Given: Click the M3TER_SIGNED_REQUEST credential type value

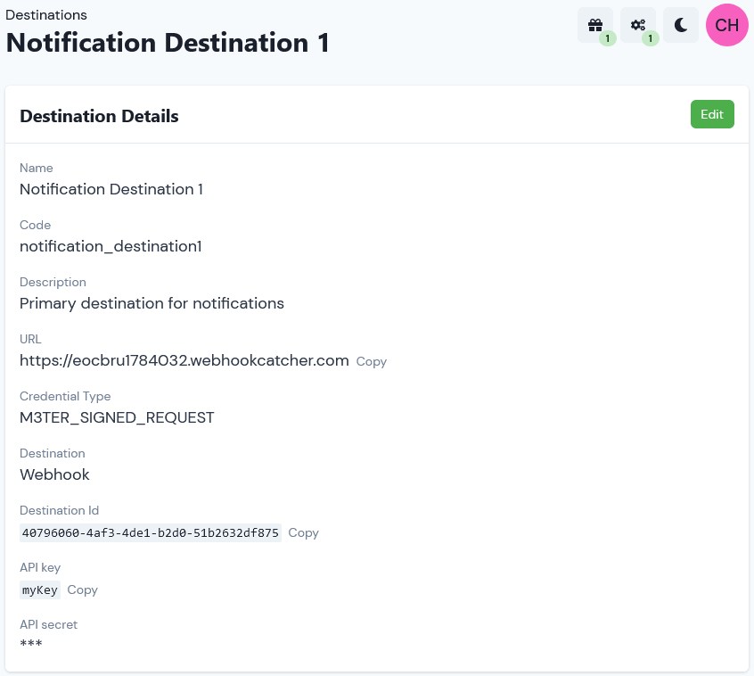Looking at the screenshot, I should (117, 417).
